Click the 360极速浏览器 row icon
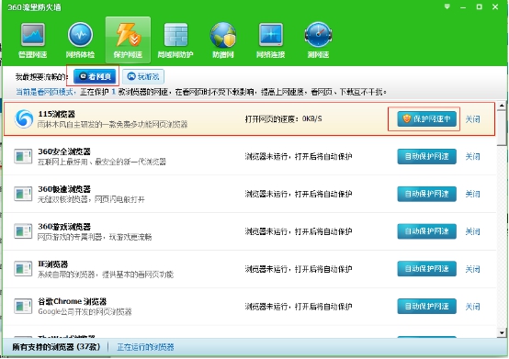 pyautogui.click(x=23, y=194)
